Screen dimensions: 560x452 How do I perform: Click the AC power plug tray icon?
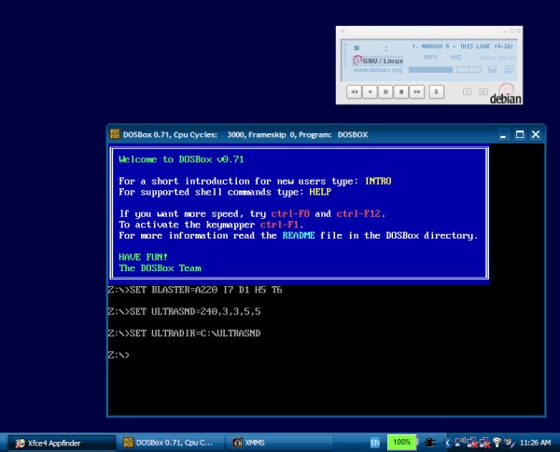point(430,443)
